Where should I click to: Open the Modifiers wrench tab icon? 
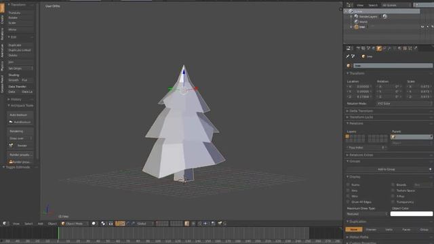coord(389,48)
